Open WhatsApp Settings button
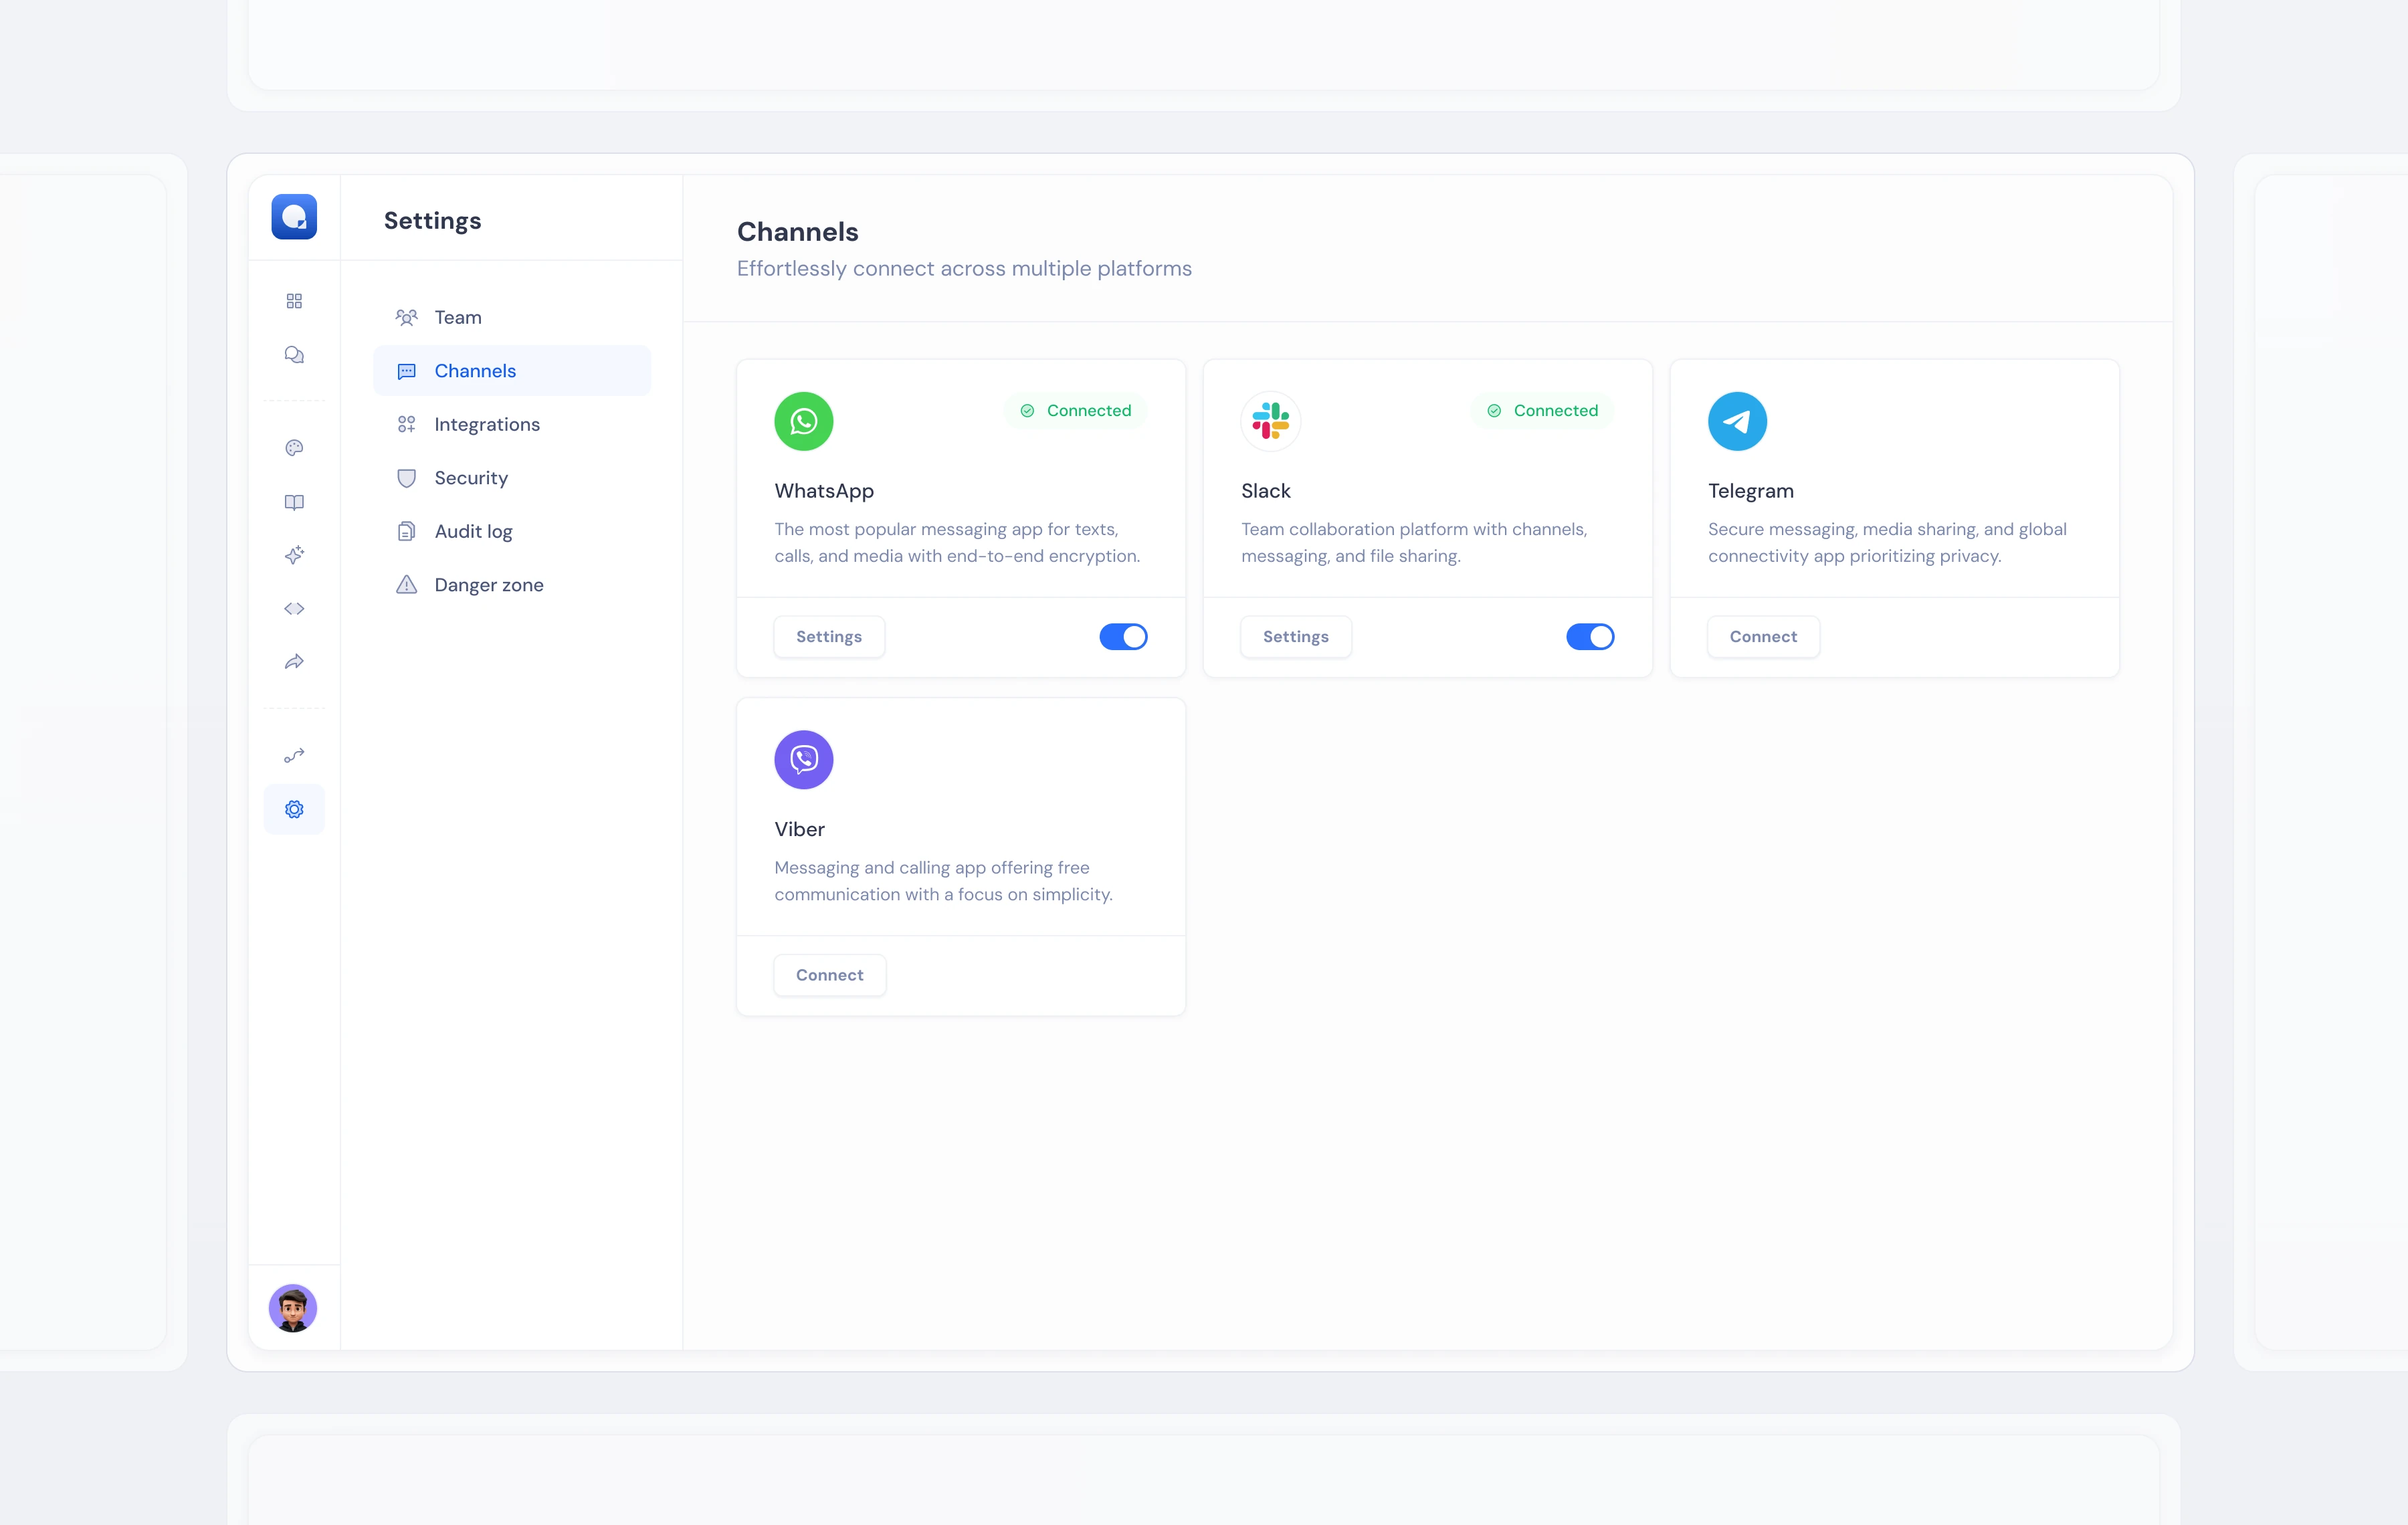2408x1525 pixels. pos(829,637)
